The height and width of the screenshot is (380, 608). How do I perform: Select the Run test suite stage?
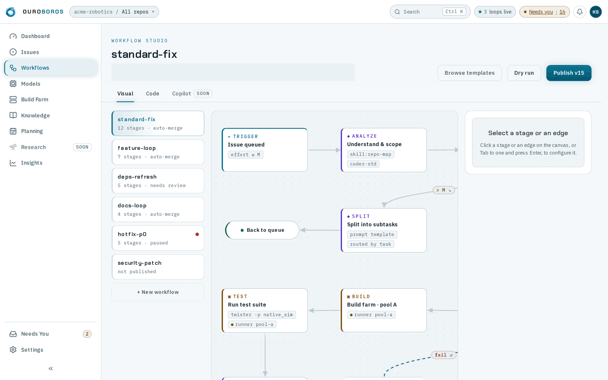coord(265,310)
